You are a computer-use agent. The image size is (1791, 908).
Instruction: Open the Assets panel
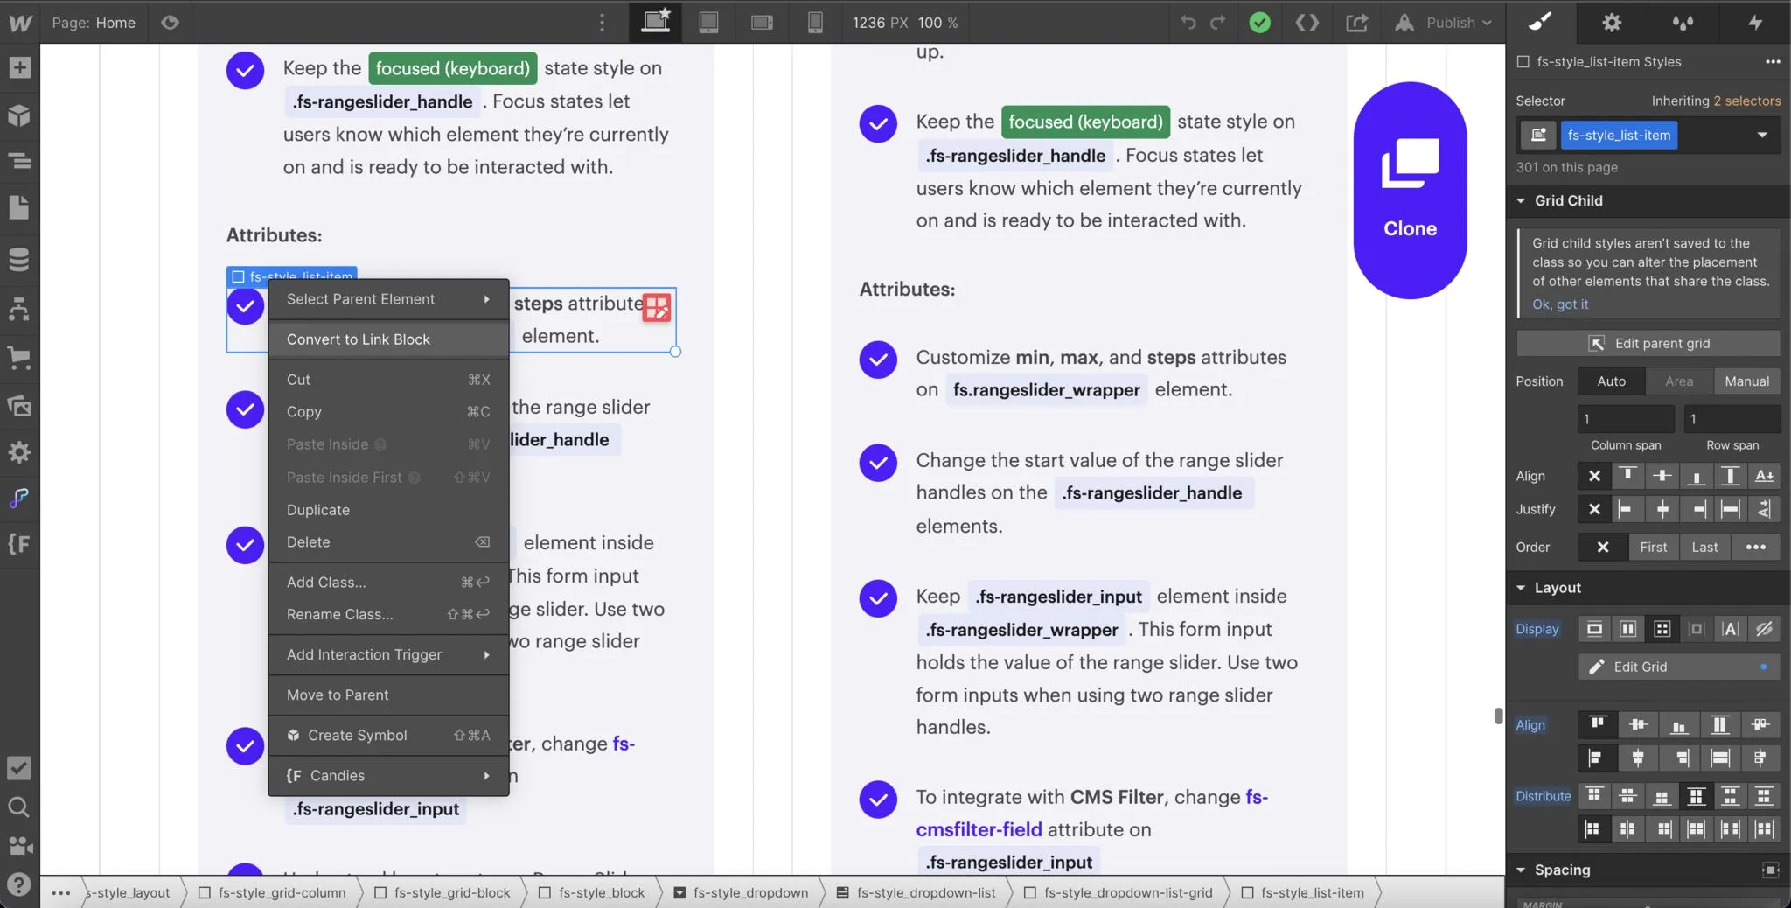pos(19,405)
